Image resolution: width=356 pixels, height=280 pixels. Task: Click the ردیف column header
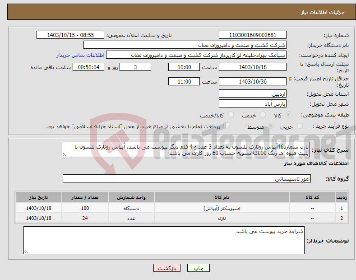tap(342, 197)
